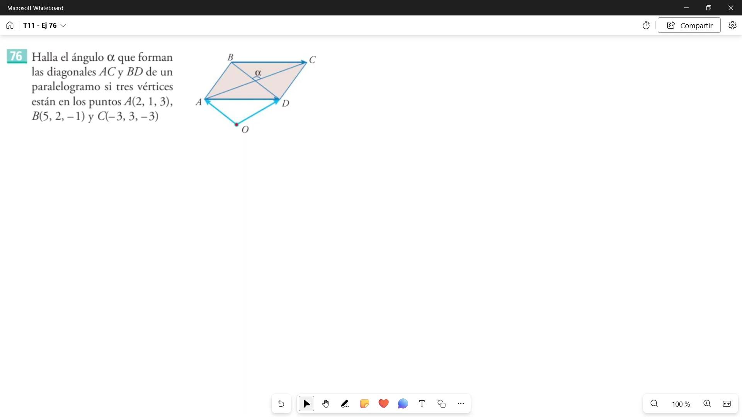742x417 pixels.
Task: Choose the Select arrow tool
Action: click(x=306, y=404)
